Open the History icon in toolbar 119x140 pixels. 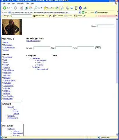click(x=57, y=8)
